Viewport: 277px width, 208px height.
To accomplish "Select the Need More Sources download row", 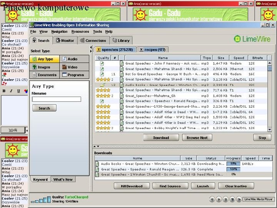I will click(x=184, y=174).
